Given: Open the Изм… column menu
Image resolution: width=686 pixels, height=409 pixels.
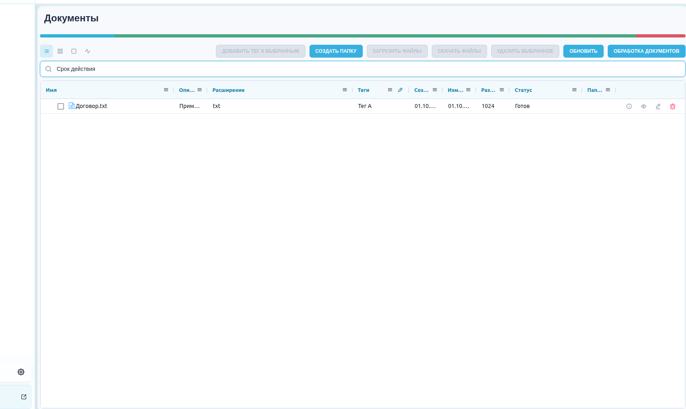Looking at the screenshot, I should point(468,90).
